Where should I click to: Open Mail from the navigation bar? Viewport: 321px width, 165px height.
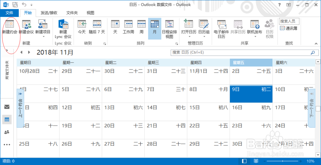[x=7, y=107]
